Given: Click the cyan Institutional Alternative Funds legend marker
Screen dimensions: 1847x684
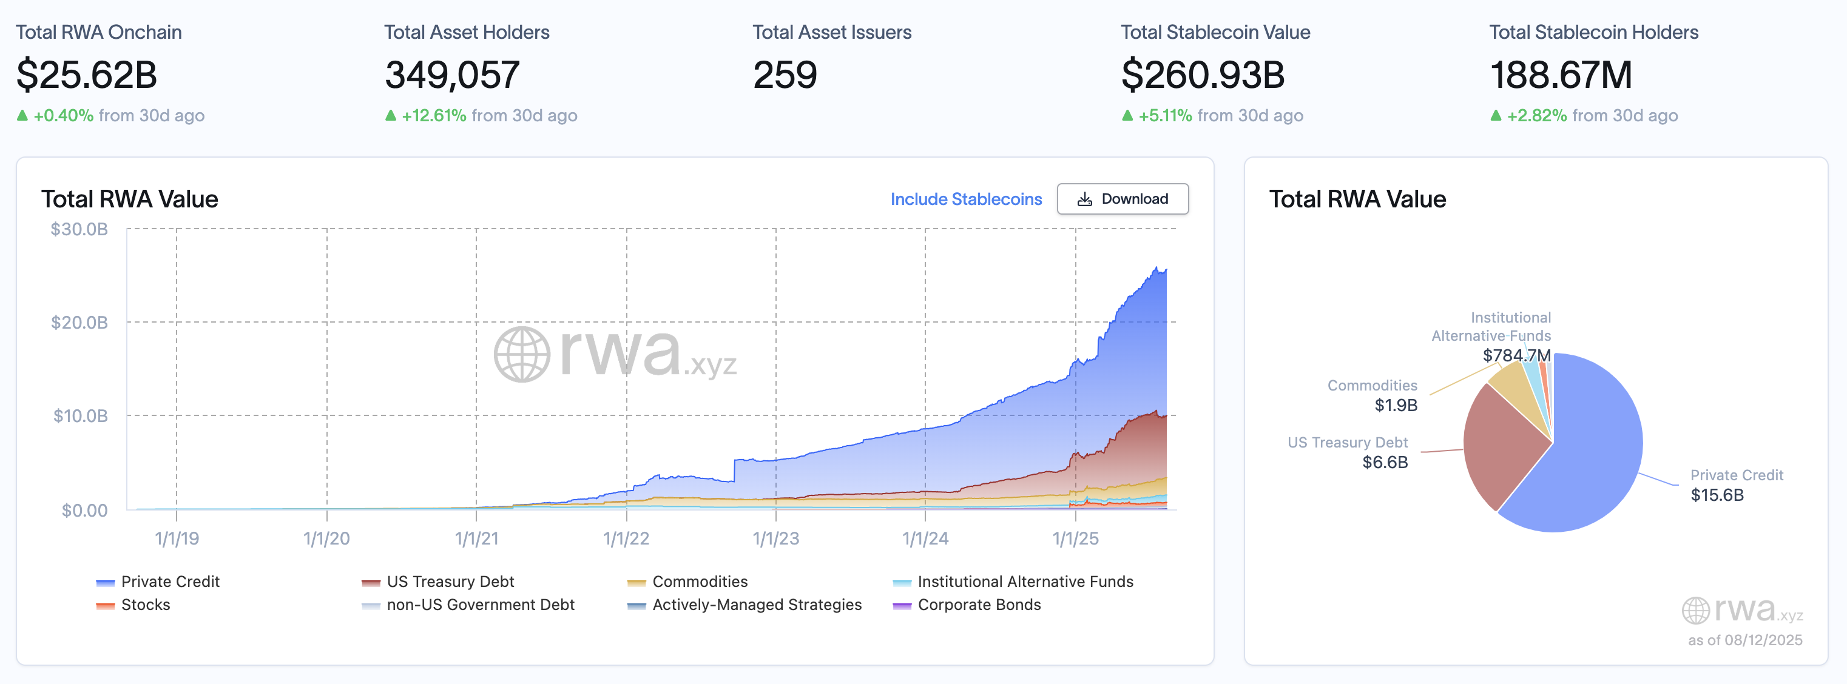Looking at the screenshot, I should [x=902, y=582].
